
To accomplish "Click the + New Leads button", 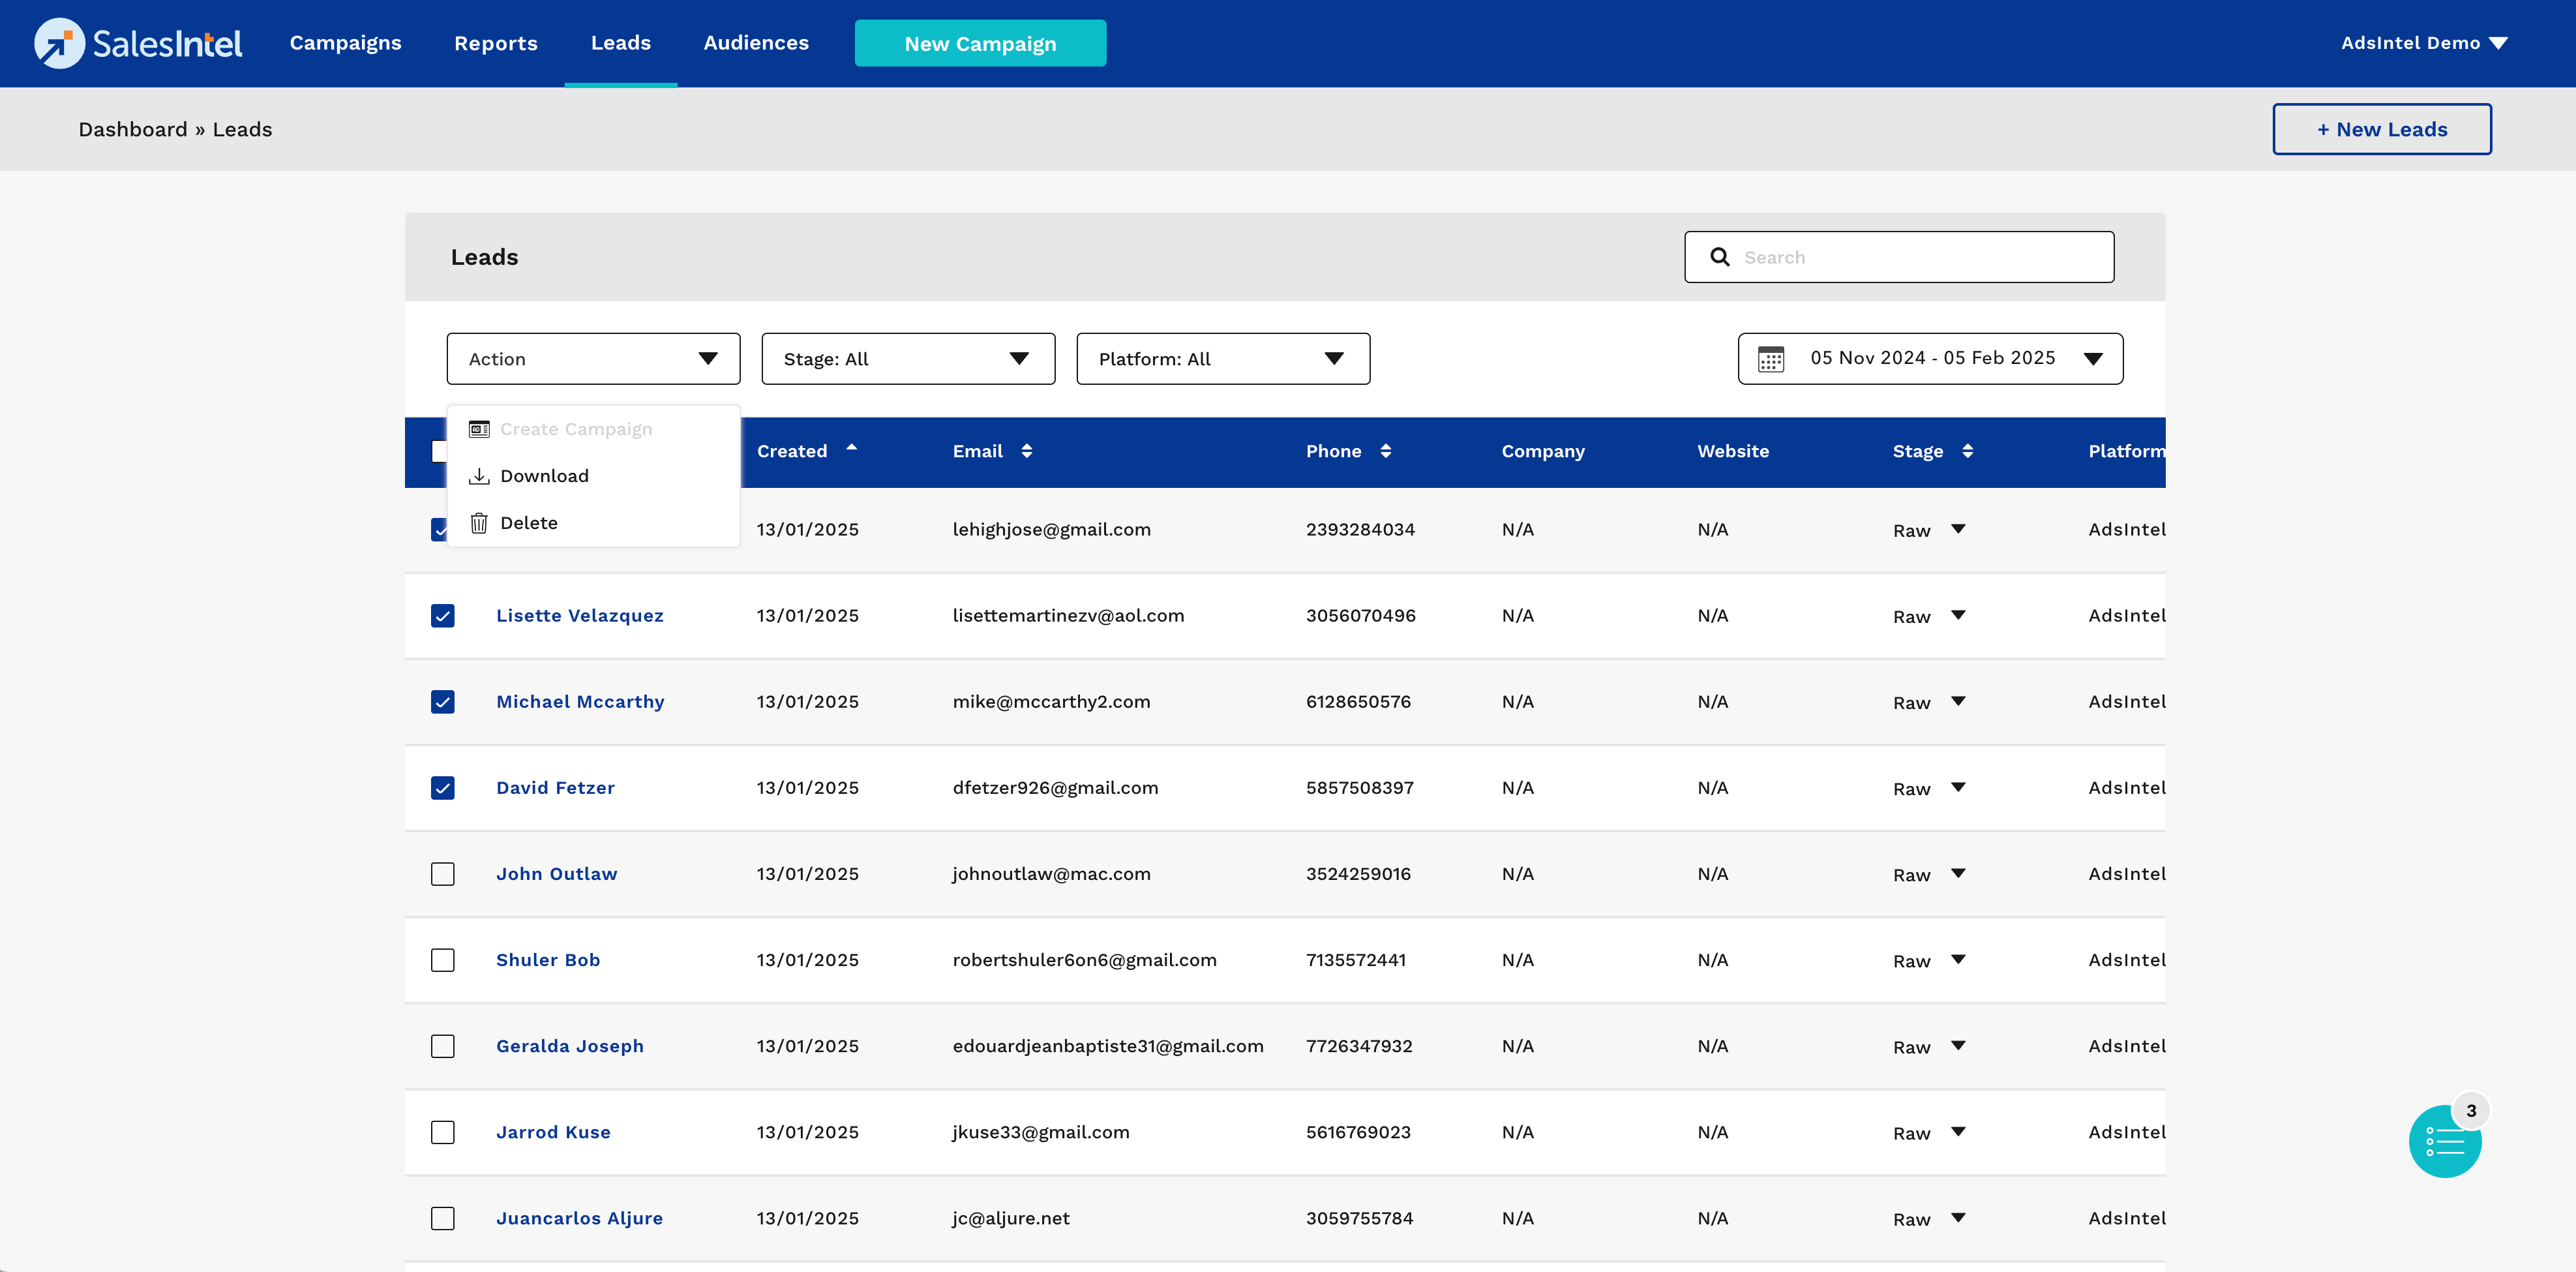I will [2381, 129].
